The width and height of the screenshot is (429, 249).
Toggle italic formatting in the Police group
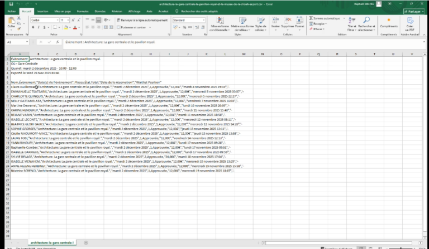point(38,27)
